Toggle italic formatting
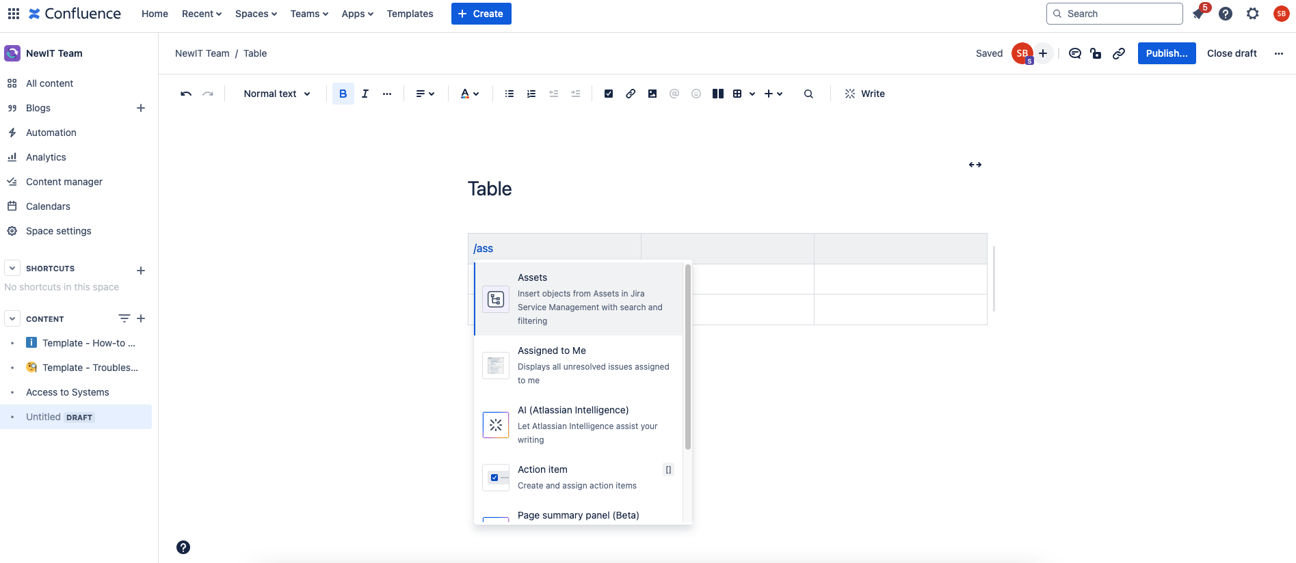The width and height of the screenshot is (1296, 563). point(365,94)
